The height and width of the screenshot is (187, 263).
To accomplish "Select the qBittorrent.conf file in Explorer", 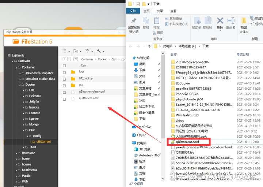I will point(187,142).
